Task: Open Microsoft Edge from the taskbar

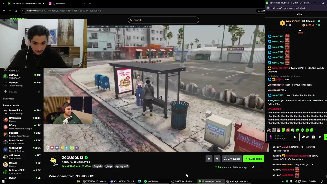Action: click(139, 181)
